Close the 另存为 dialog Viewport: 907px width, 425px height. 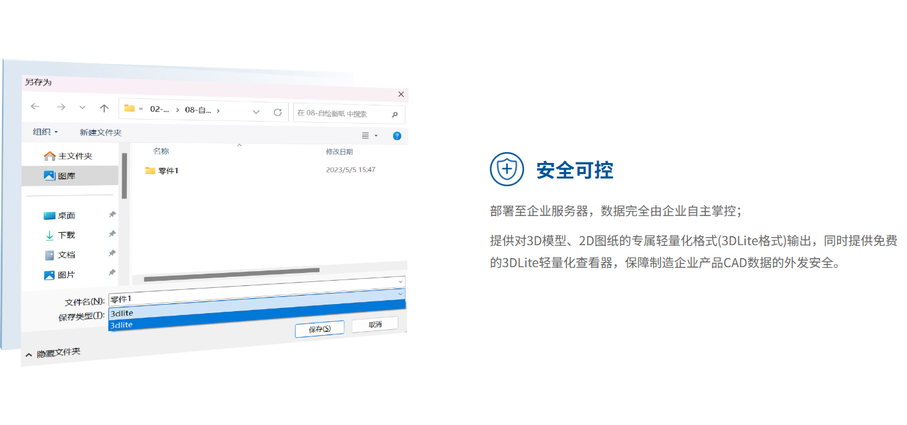tap(401, 94)
